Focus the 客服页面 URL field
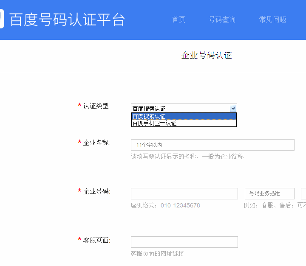306x266 pixels. [184, 242]
